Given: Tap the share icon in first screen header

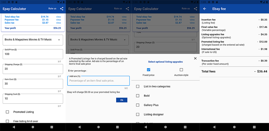Looking at the screenshot, I should [61, 9].
